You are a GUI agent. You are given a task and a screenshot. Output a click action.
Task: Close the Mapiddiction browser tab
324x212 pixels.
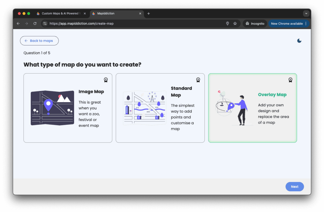click(x=140, y=14)
